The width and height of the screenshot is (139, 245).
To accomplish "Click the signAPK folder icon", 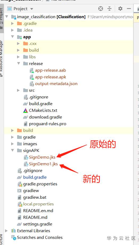I will [x=19, y=151].
